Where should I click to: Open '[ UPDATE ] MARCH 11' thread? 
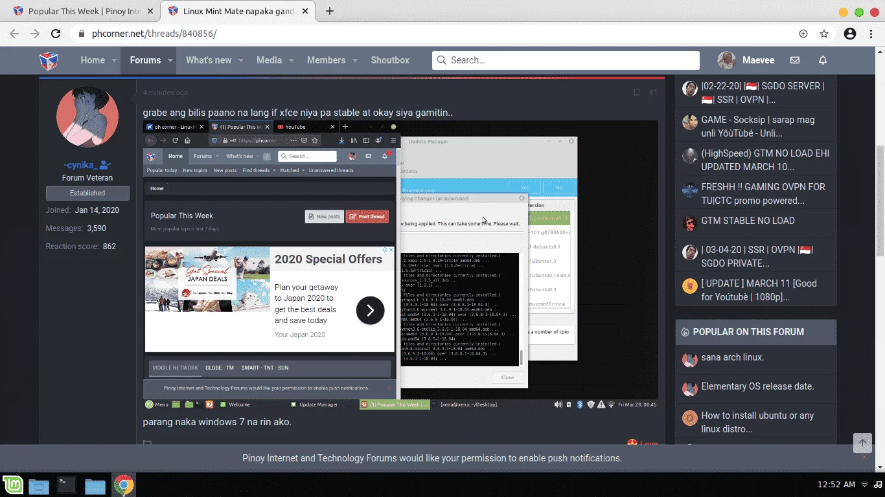point(759,290)
